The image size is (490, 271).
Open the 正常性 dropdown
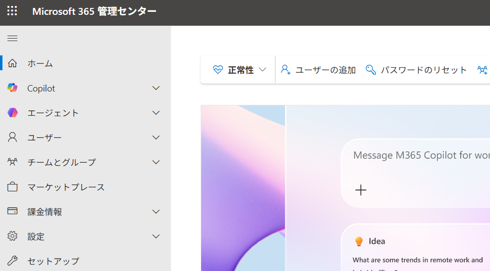pyautogui.click(x=240, y=70)
